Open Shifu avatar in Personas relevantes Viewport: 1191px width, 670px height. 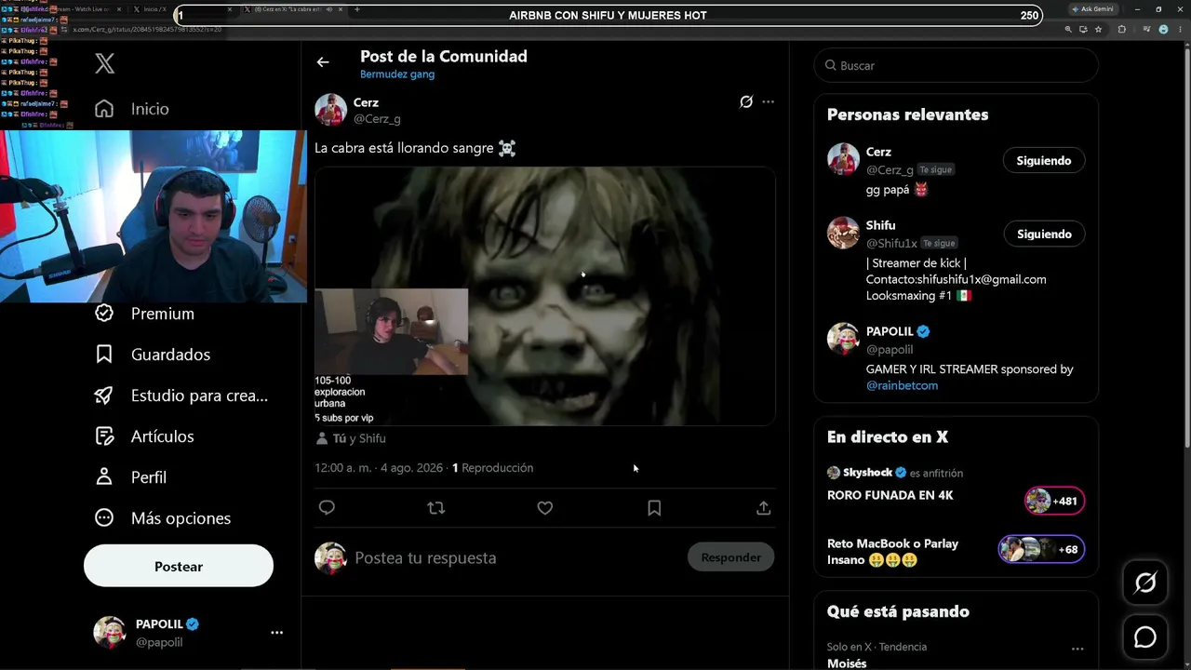843,234
